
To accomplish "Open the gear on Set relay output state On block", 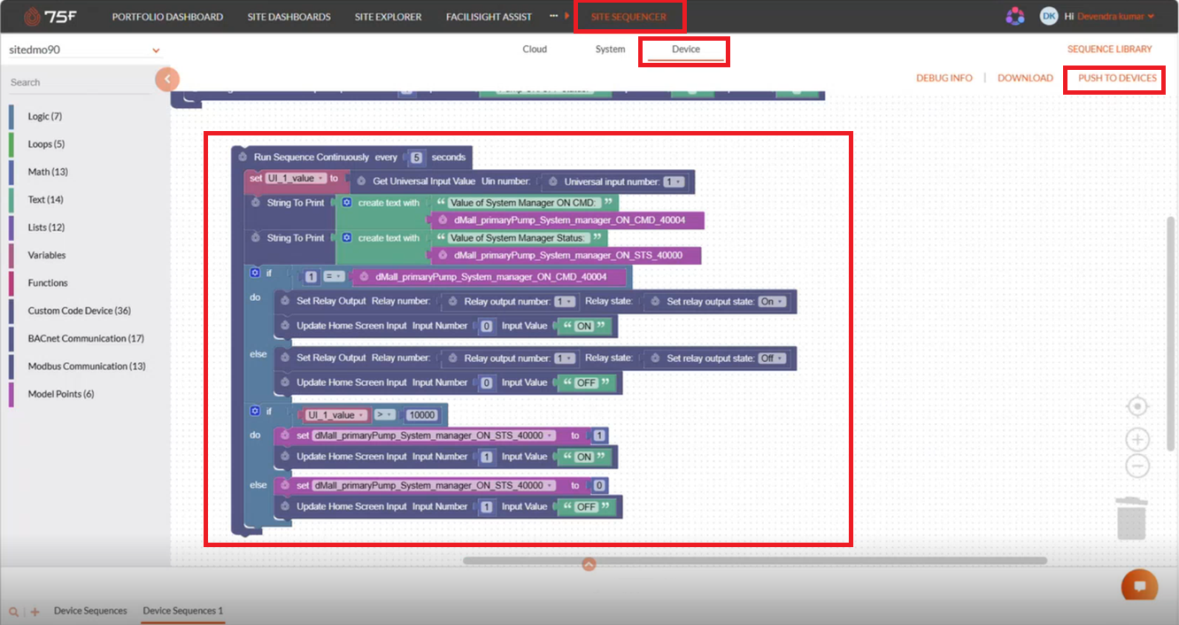I will pos(655,301).
